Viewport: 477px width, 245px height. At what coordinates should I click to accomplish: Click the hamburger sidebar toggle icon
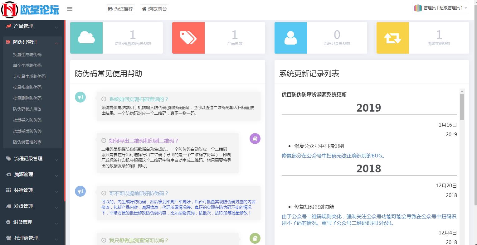tap(70, 9)
